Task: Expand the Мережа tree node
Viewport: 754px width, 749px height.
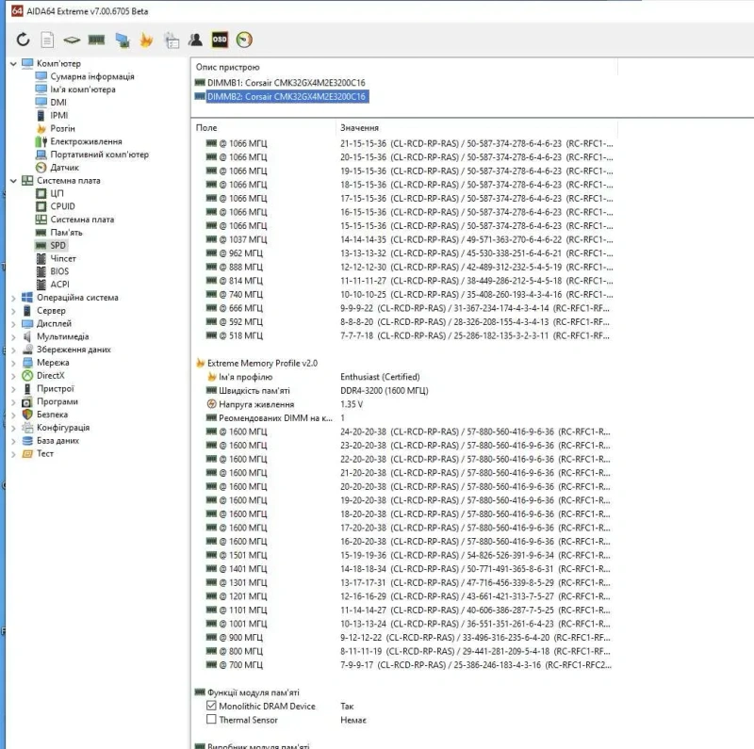Action: tap(13, 363)
